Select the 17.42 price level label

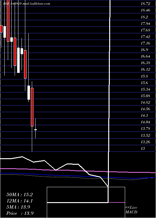pos(145,37)
